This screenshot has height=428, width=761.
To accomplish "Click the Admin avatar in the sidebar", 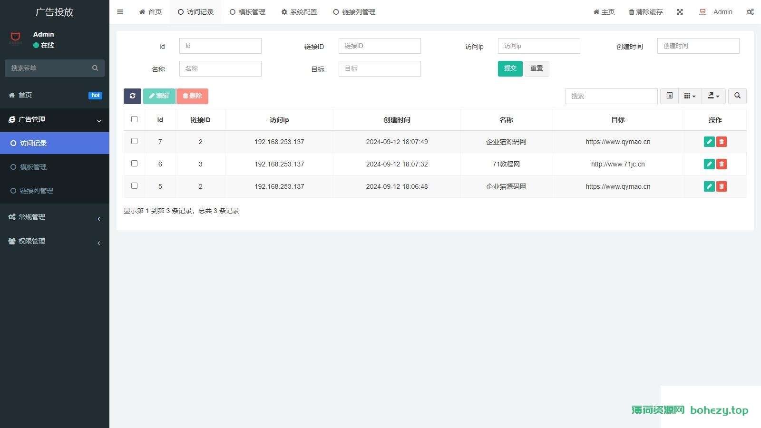I will tap(16, 38).
